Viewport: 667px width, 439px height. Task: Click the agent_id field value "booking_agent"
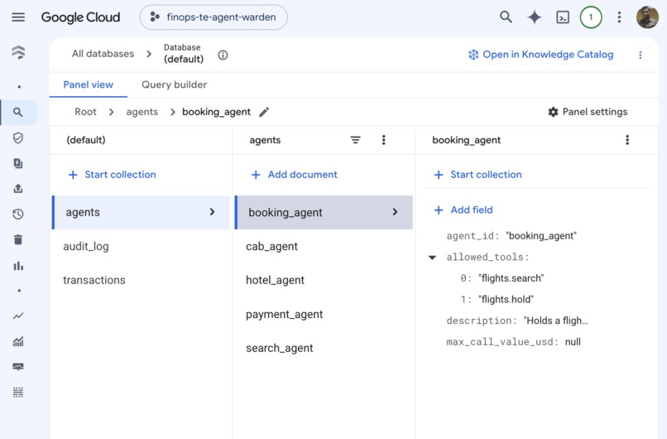click(541, 236)
